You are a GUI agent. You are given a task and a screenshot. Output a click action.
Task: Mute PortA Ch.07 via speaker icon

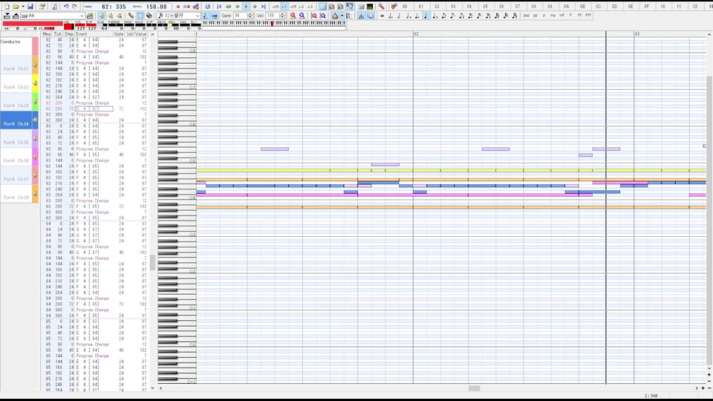35,175
